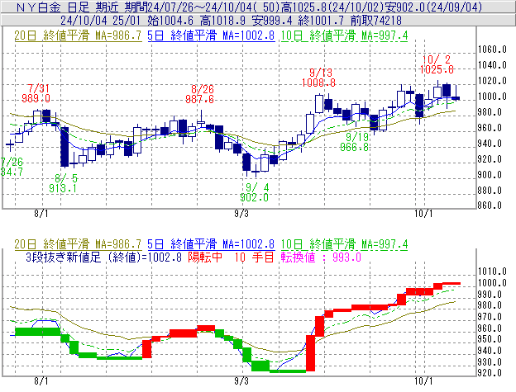Viewport: 516px width, 392px height.
Task: Click the 920.0 label on lower price axis
Action: coord(490,373)
